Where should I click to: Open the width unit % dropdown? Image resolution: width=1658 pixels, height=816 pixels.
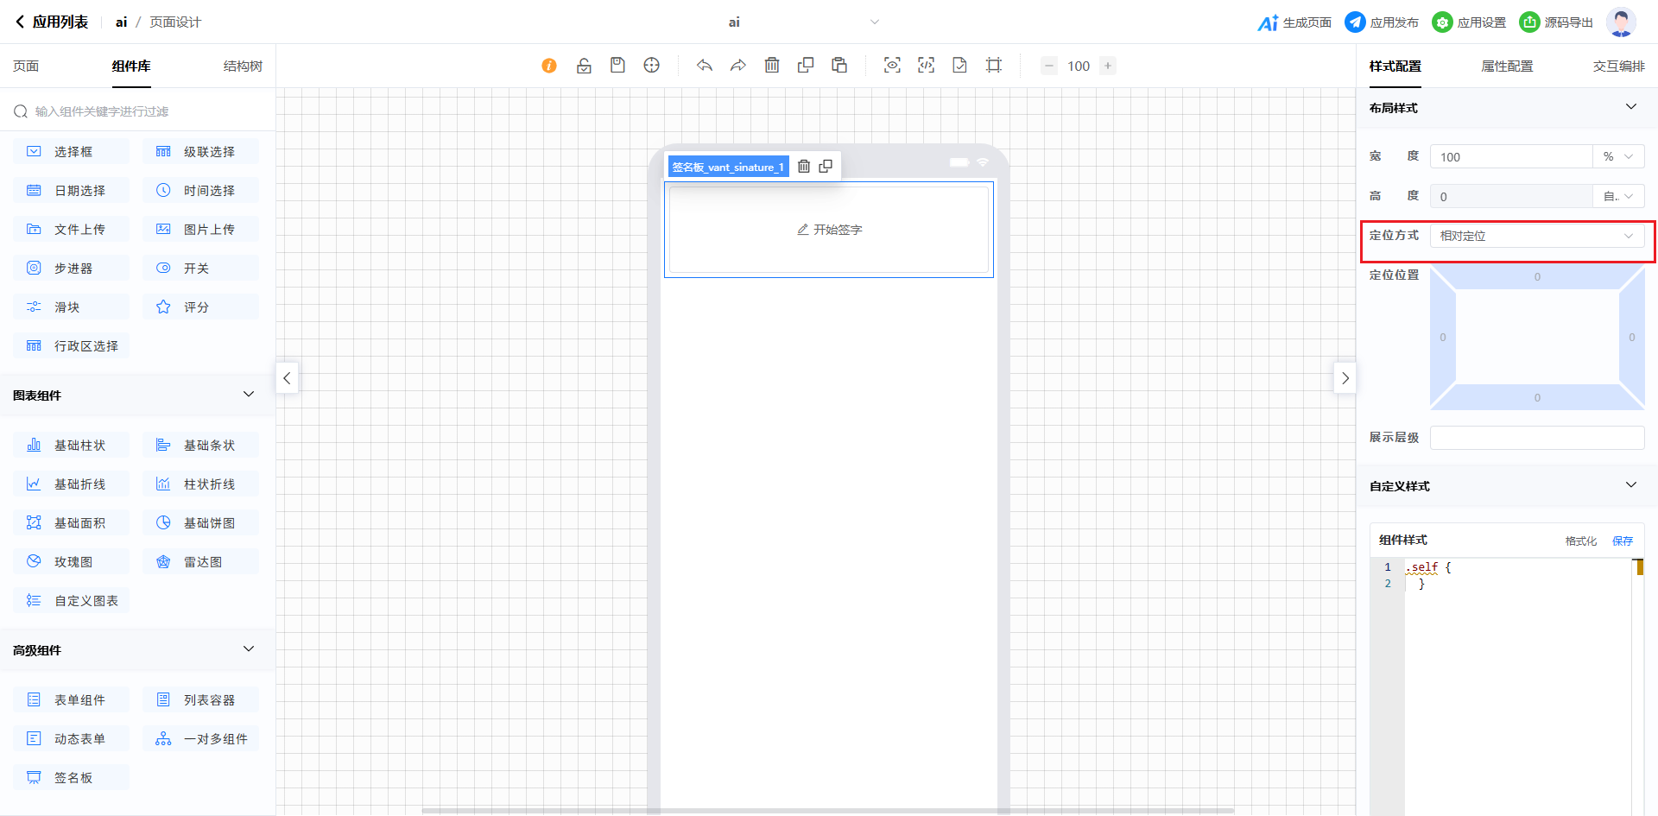tap(1617, 157)
